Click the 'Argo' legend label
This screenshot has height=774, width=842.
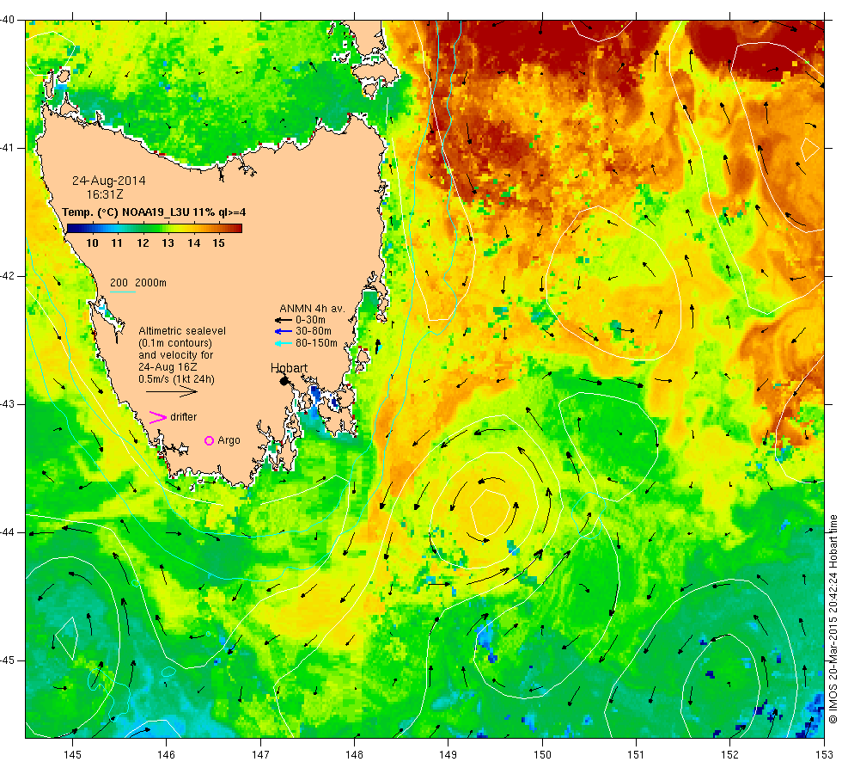click(x=229, y=440)
